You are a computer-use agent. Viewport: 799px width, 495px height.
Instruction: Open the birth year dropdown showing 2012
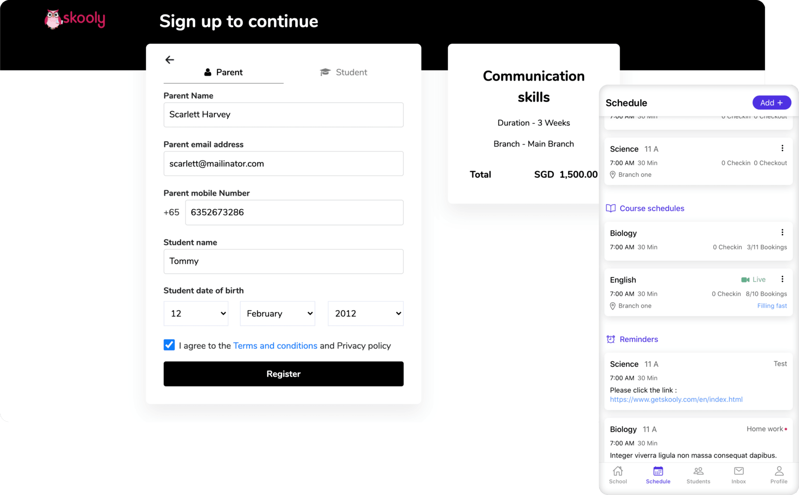click(x=365, y=313)
